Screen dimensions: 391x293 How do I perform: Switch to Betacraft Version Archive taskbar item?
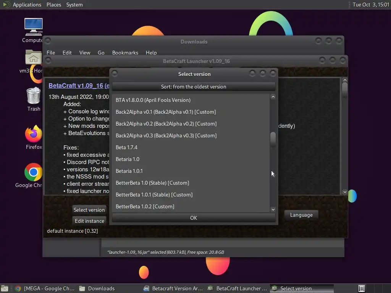tap(174, 288)
